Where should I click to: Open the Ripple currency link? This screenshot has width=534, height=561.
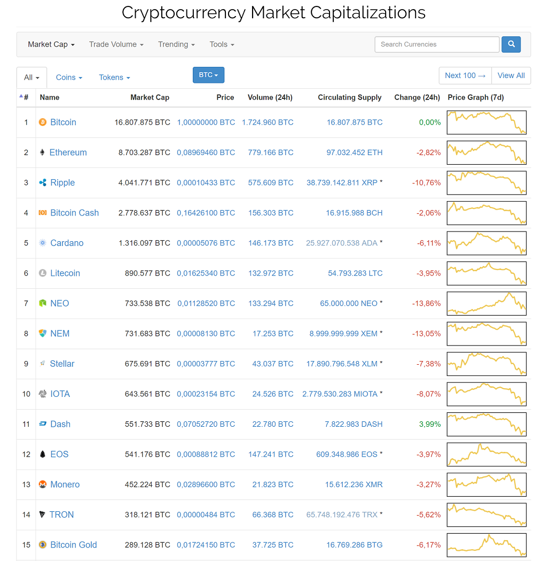(x=62, y=182)
